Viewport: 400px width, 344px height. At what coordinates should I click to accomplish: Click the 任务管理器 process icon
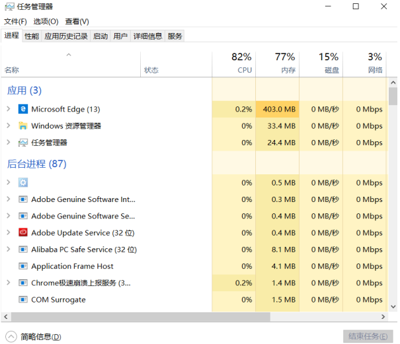pyautogui.click(x=23, y=142)
